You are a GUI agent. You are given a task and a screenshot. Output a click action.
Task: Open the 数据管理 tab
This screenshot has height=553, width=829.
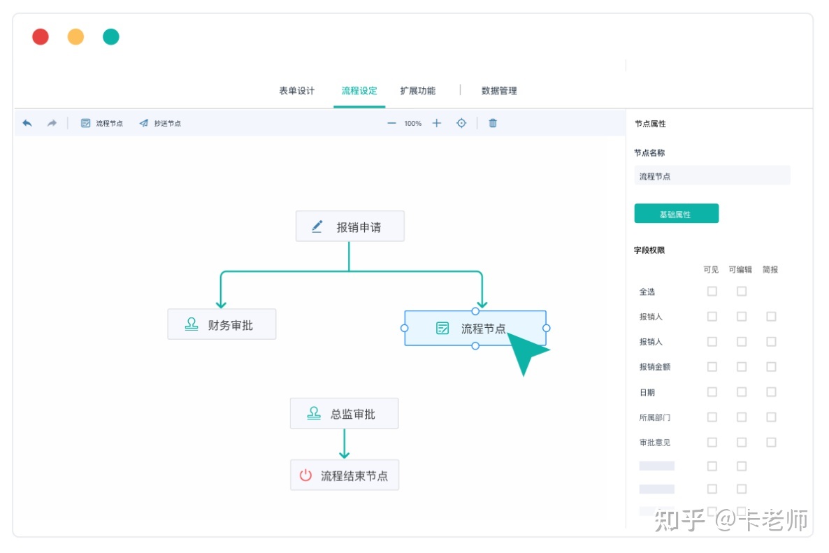point(499,90)
